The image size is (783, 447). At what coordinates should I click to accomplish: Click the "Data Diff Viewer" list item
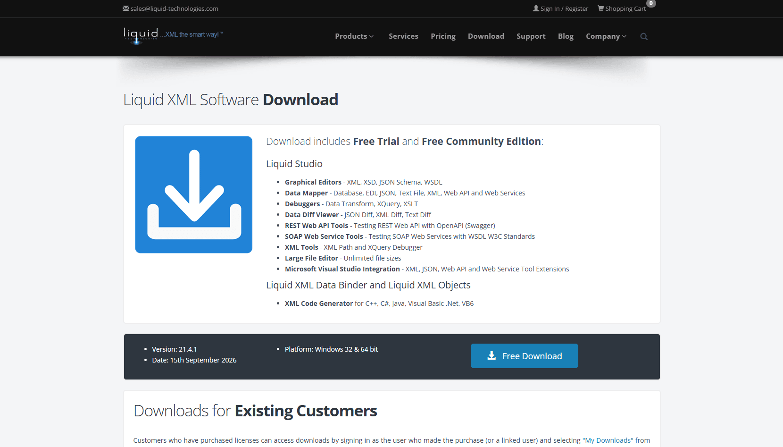(x=358, y=215)
